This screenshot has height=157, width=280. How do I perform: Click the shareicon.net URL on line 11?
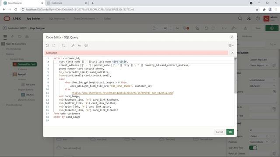[122, 93]
